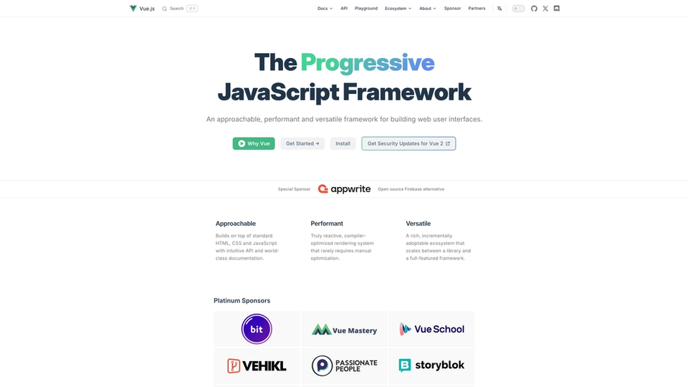Click the Vue.js home text link
The width and height of the screenshot is (688, 387).
click(x=147, y=9)
